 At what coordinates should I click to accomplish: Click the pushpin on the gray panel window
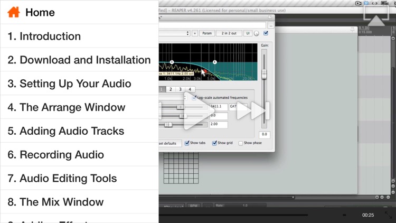353,30
